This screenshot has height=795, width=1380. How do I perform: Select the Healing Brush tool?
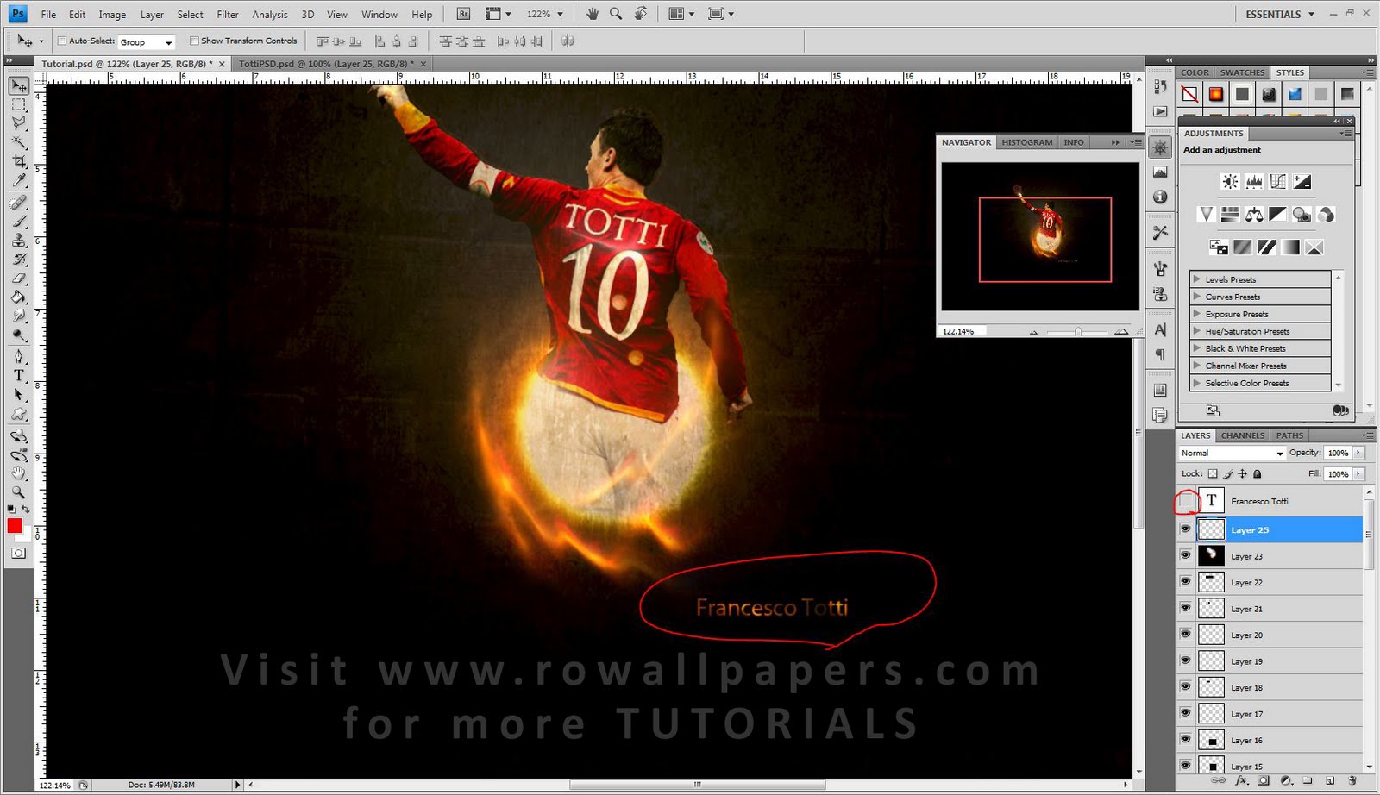[19, 203]
